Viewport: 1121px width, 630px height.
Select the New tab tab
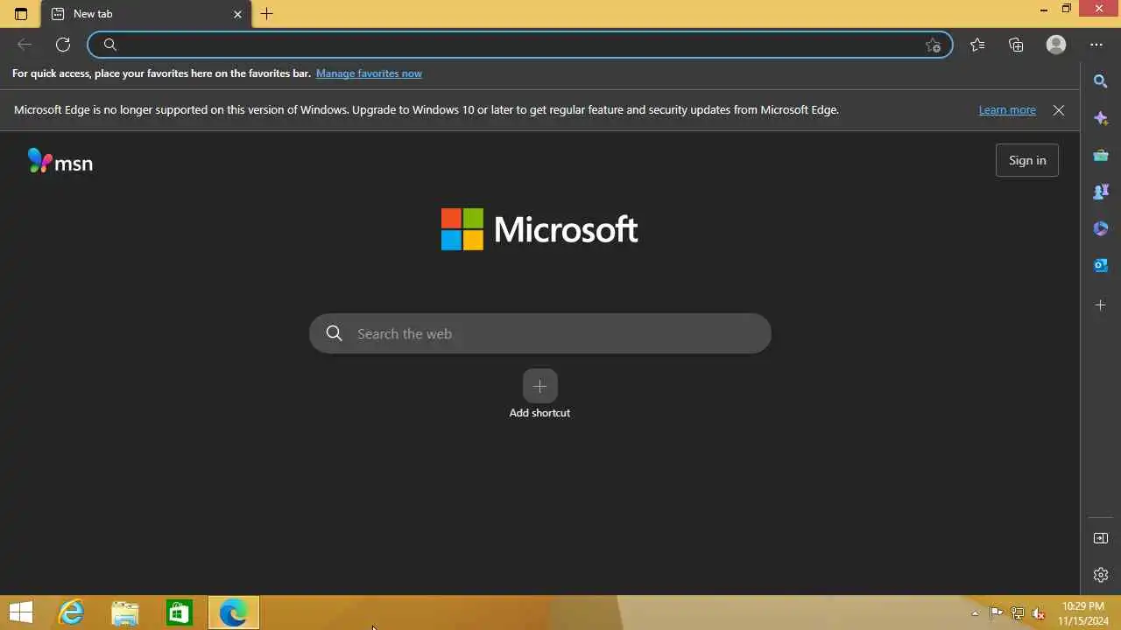pyautogui.click(x=145, y=14)
